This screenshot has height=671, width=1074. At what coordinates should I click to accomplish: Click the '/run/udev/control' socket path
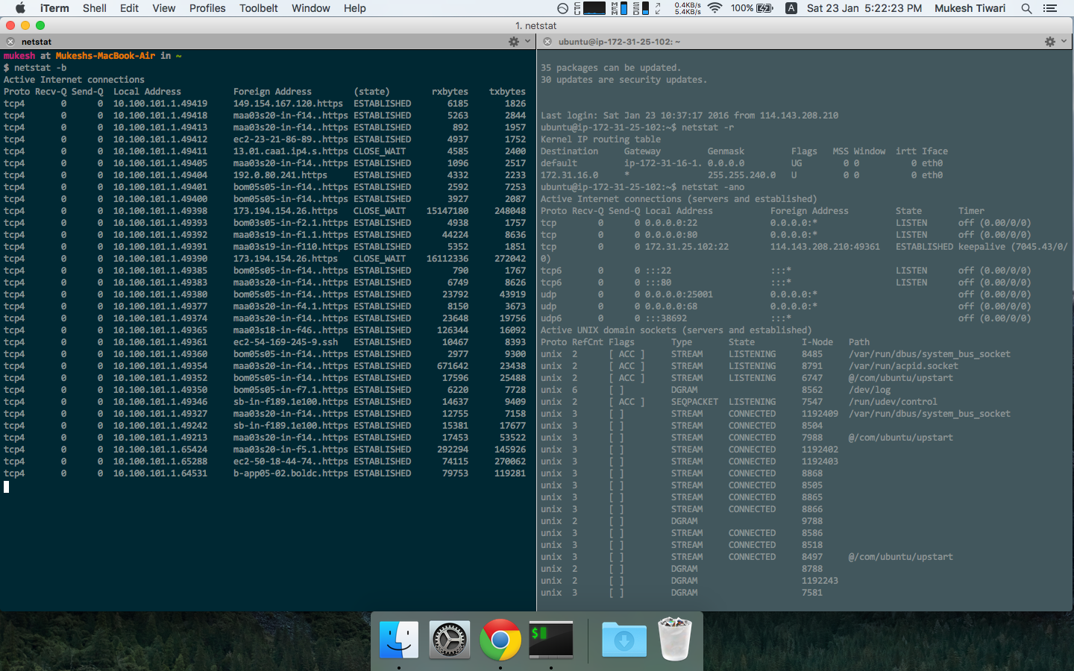coord(893,402)
